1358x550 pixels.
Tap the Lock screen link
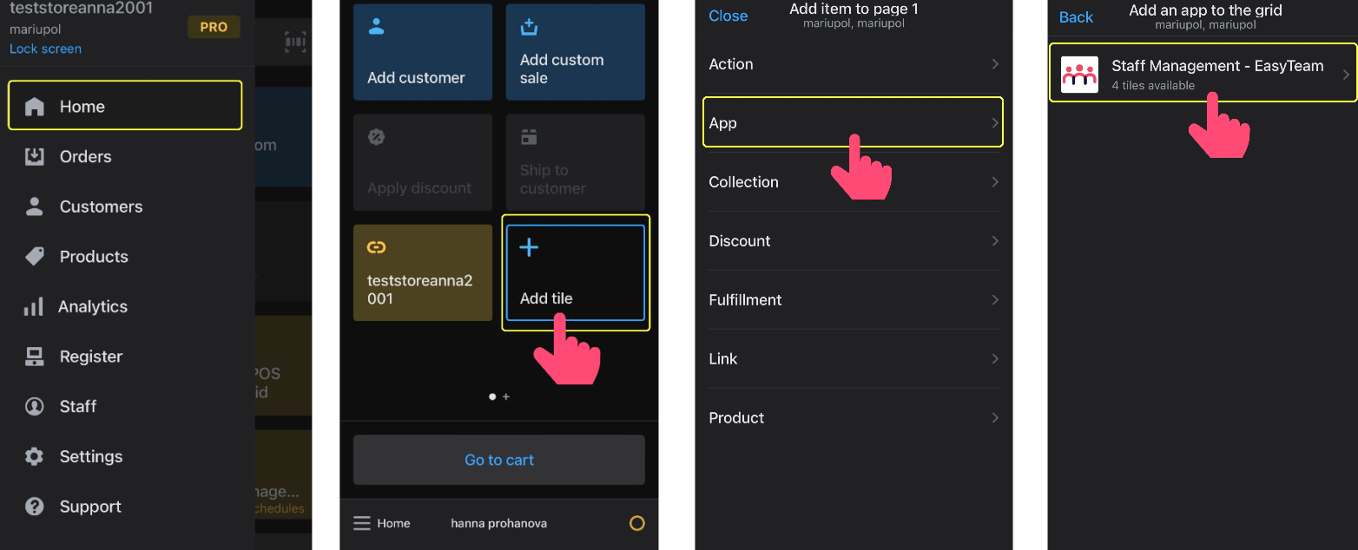tap(45, 49)
